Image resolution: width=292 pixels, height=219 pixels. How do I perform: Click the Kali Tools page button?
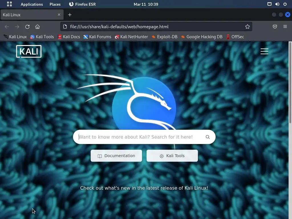(172, 156)
